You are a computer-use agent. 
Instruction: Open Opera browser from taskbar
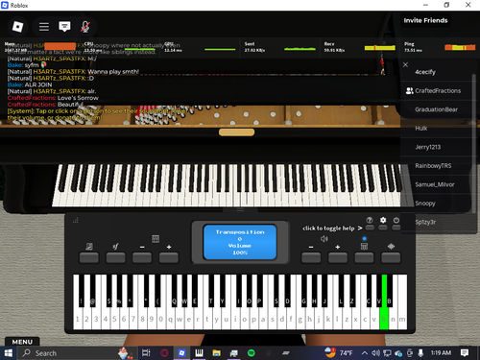(x=164, y=353)
